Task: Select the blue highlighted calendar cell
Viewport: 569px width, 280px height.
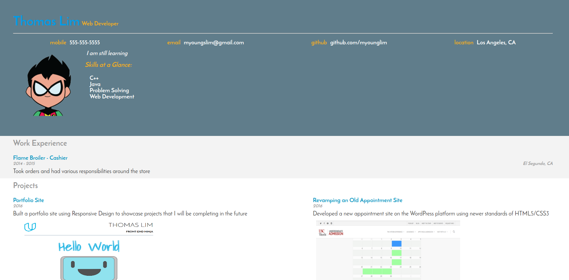Action: (396, 243)
